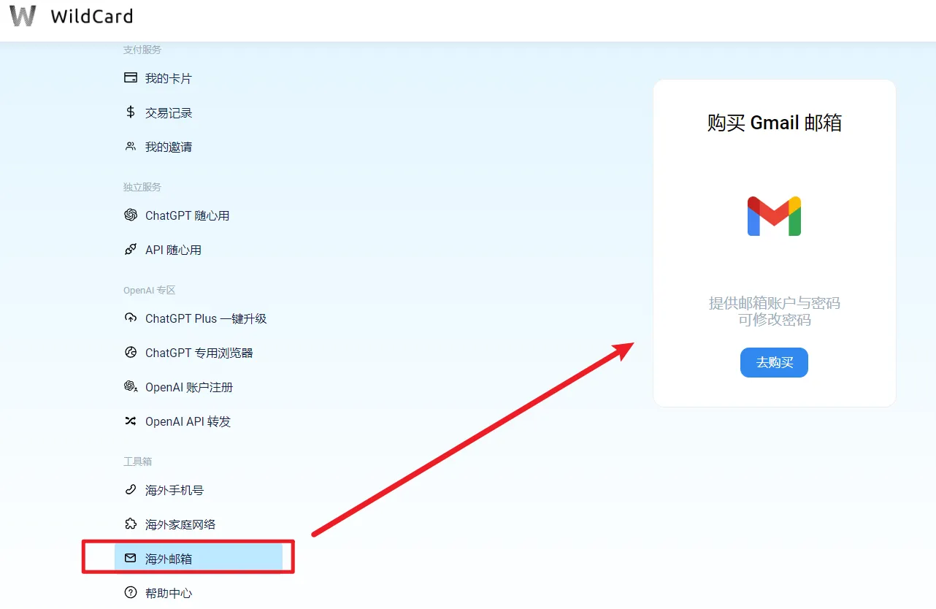
Task: Click the plug icon beside API 随心用
Action: [131, 249]
